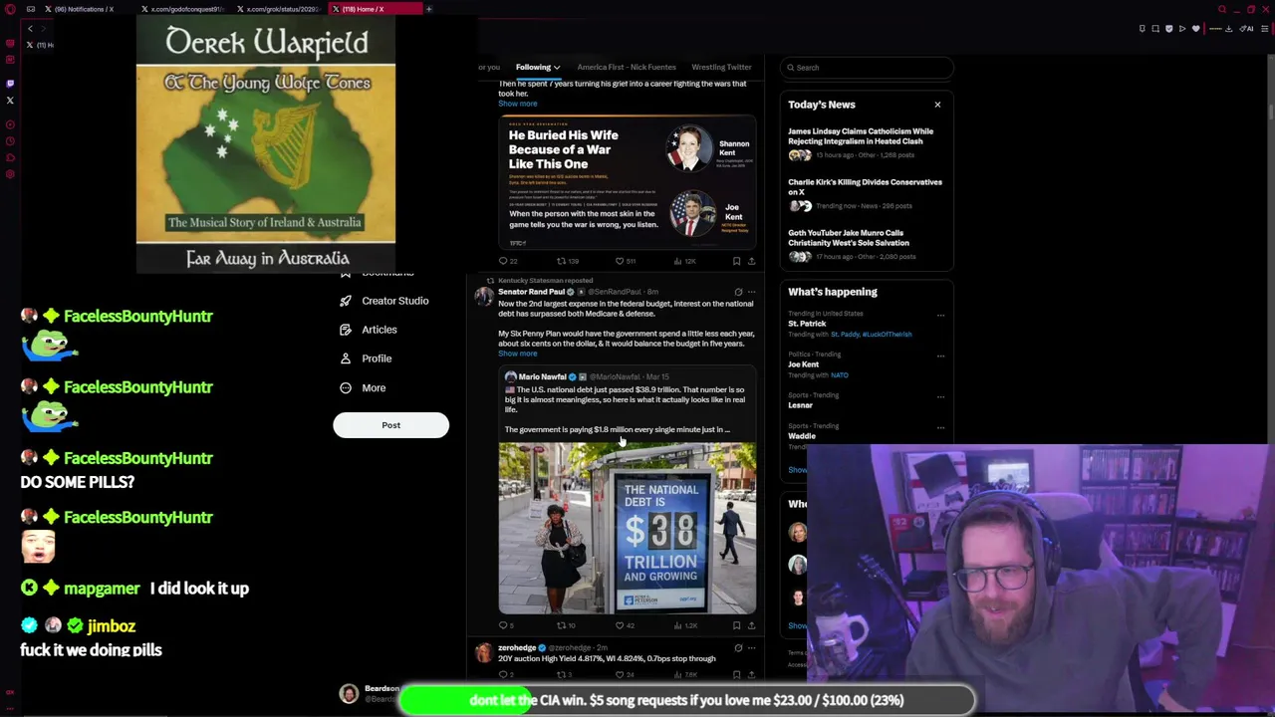This screenshot has height=717, width=1275.
Task: Open the zerohedge 20Y auction post
Action: [607, 658]
